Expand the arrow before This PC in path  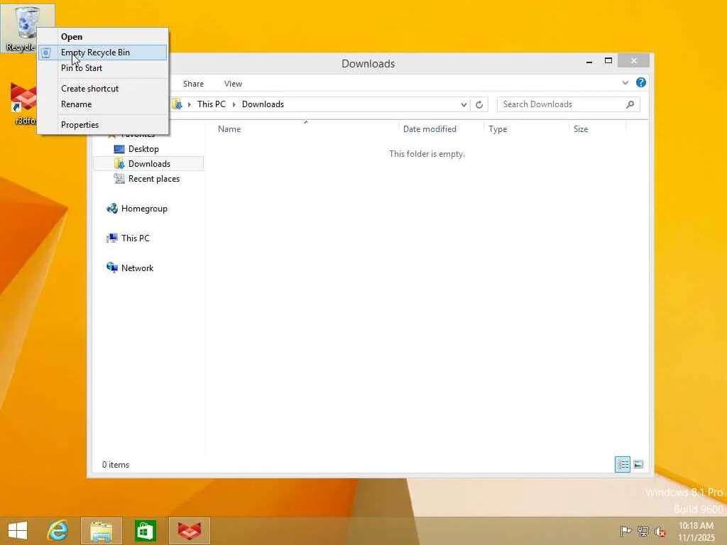[x=189, y=105]
